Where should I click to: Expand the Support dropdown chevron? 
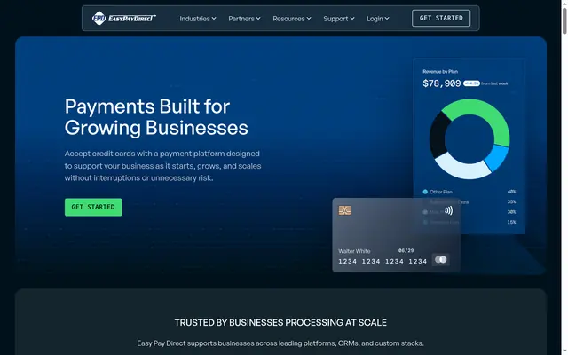pyautogui.click(x=352, y=19)
